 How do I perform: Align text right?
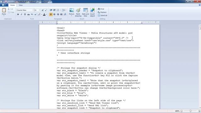pyautogui.click(x=58, y=14)
